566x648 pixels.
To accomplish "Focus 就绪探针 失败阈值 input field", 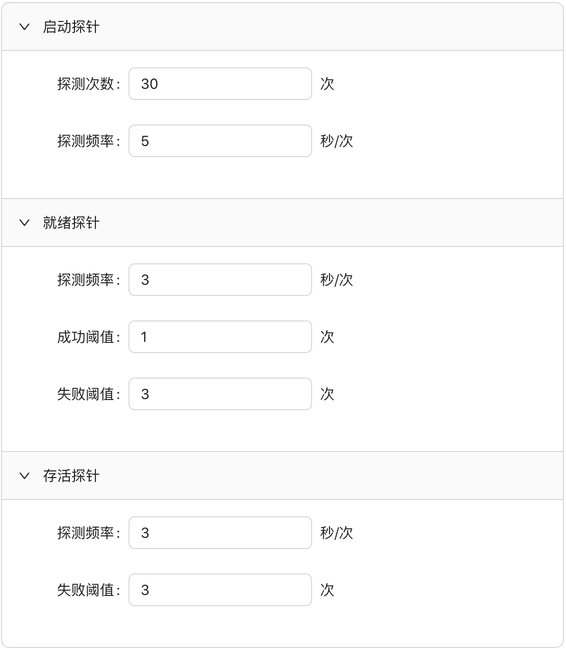I will [220, 394].
